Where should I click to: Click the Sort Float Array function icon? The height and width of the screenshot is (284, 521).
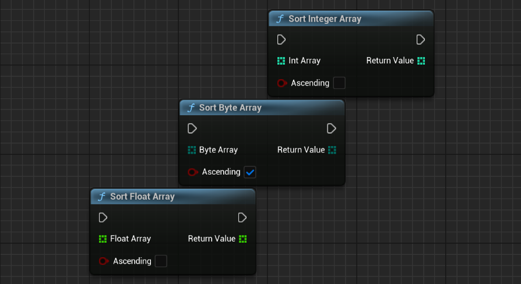(x=101, y=197)
